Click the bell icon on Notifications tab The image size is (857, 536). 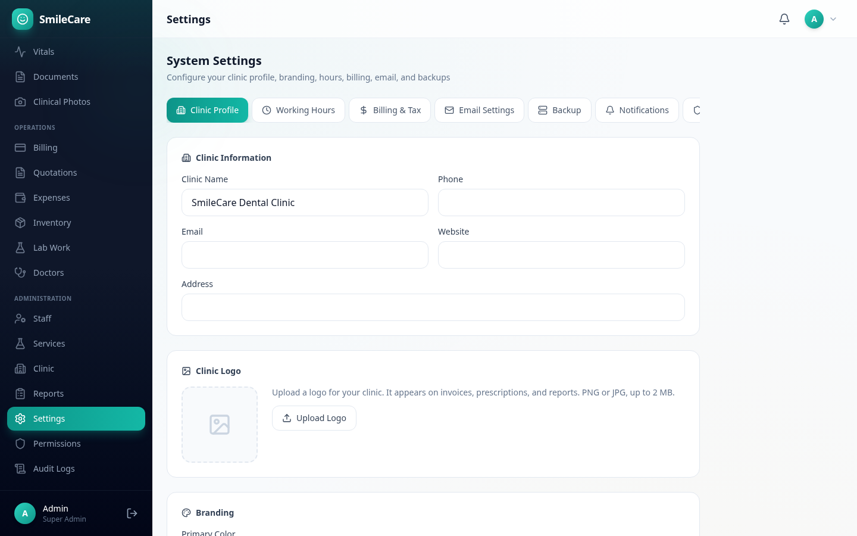tap(610, 110)
